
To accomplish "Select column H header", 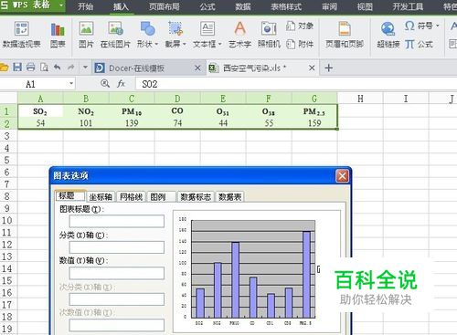I will click(360, 99).
